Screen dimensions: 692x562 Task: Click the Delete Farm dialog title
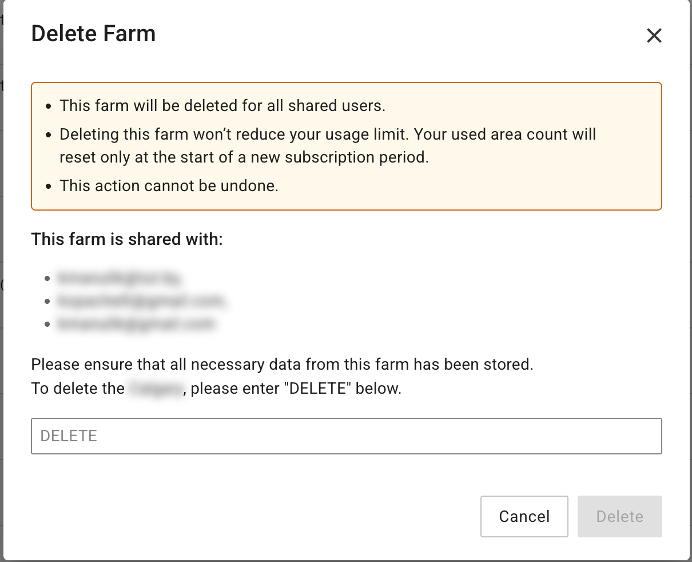click(93, 34)
